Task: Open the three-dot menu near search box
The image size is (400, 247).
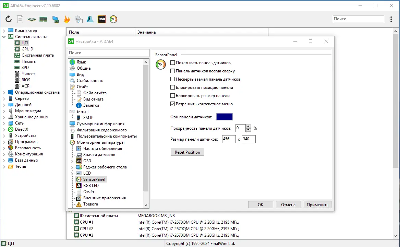Action: 391,19
